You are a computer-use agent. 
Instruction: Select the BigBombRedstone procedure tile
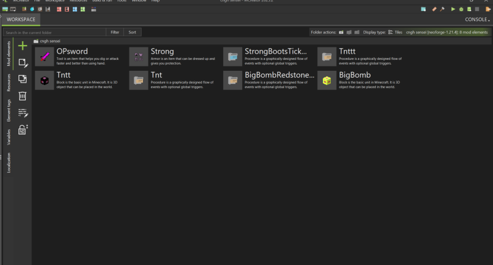[269, 80]
